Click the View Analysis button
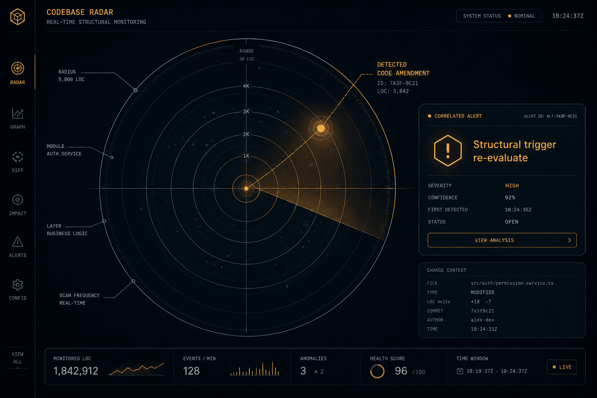 pyautogui.click(x=502, y=240)
